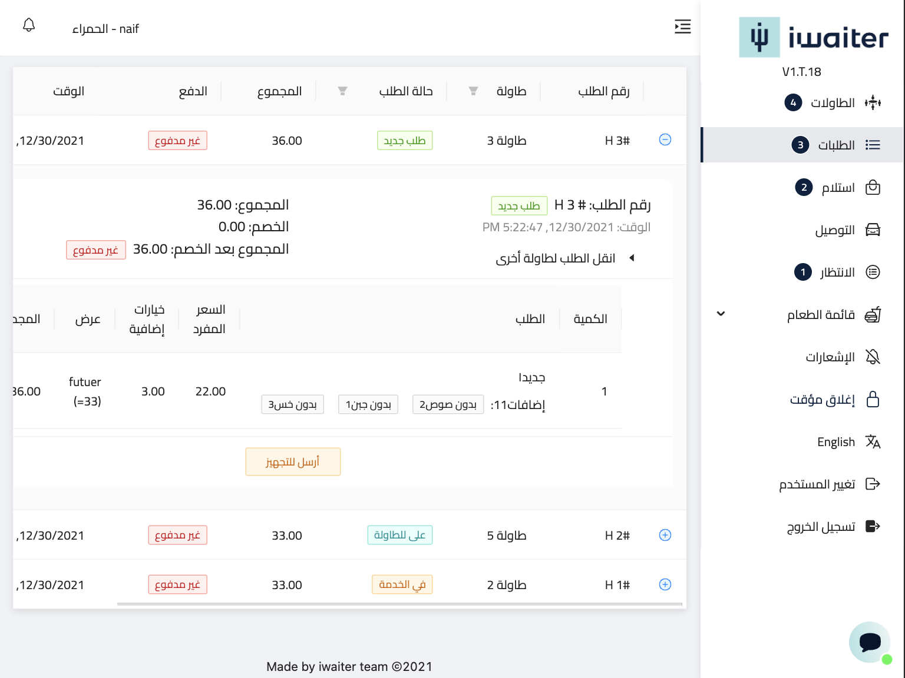Click the temporary close padlock icon
Screen dimensions: 905x678
click(873, 399)
